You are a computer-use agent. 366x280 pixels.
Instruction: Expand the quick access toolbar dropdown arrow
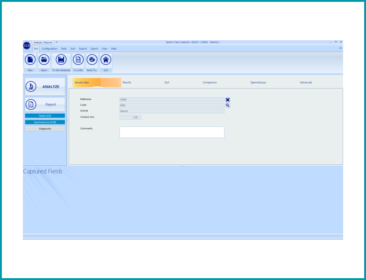56,42
